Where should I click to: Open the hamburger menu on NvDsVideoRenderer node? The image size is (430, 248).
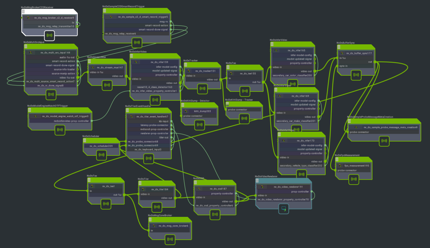pyautogui.click(x=257, y=180)
